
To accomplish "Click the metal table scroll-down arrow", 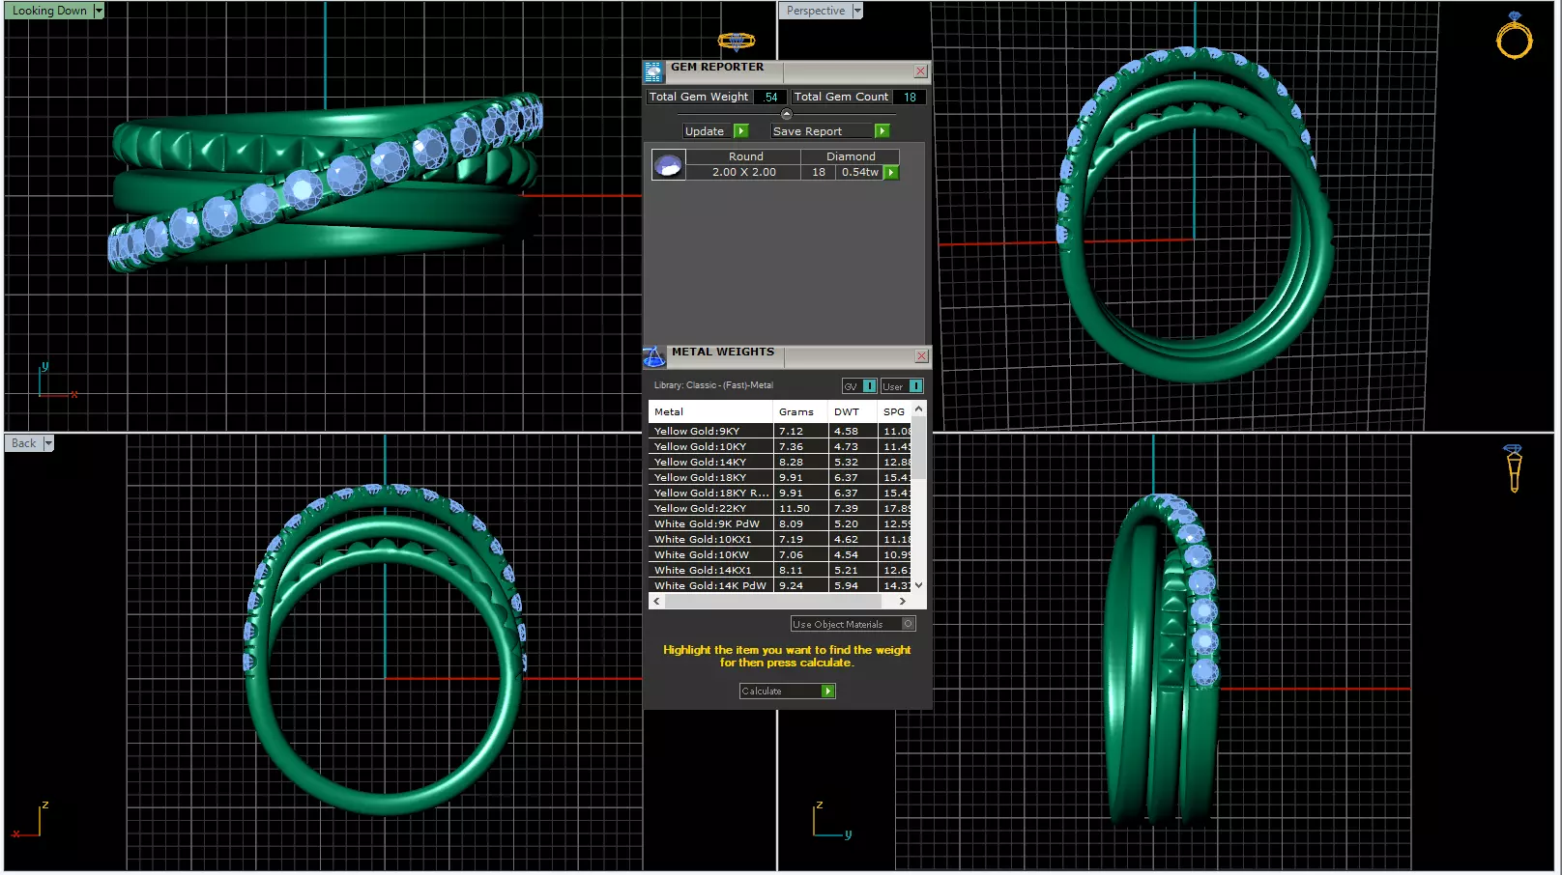I will pyautogui.click(x=918, y=584).
